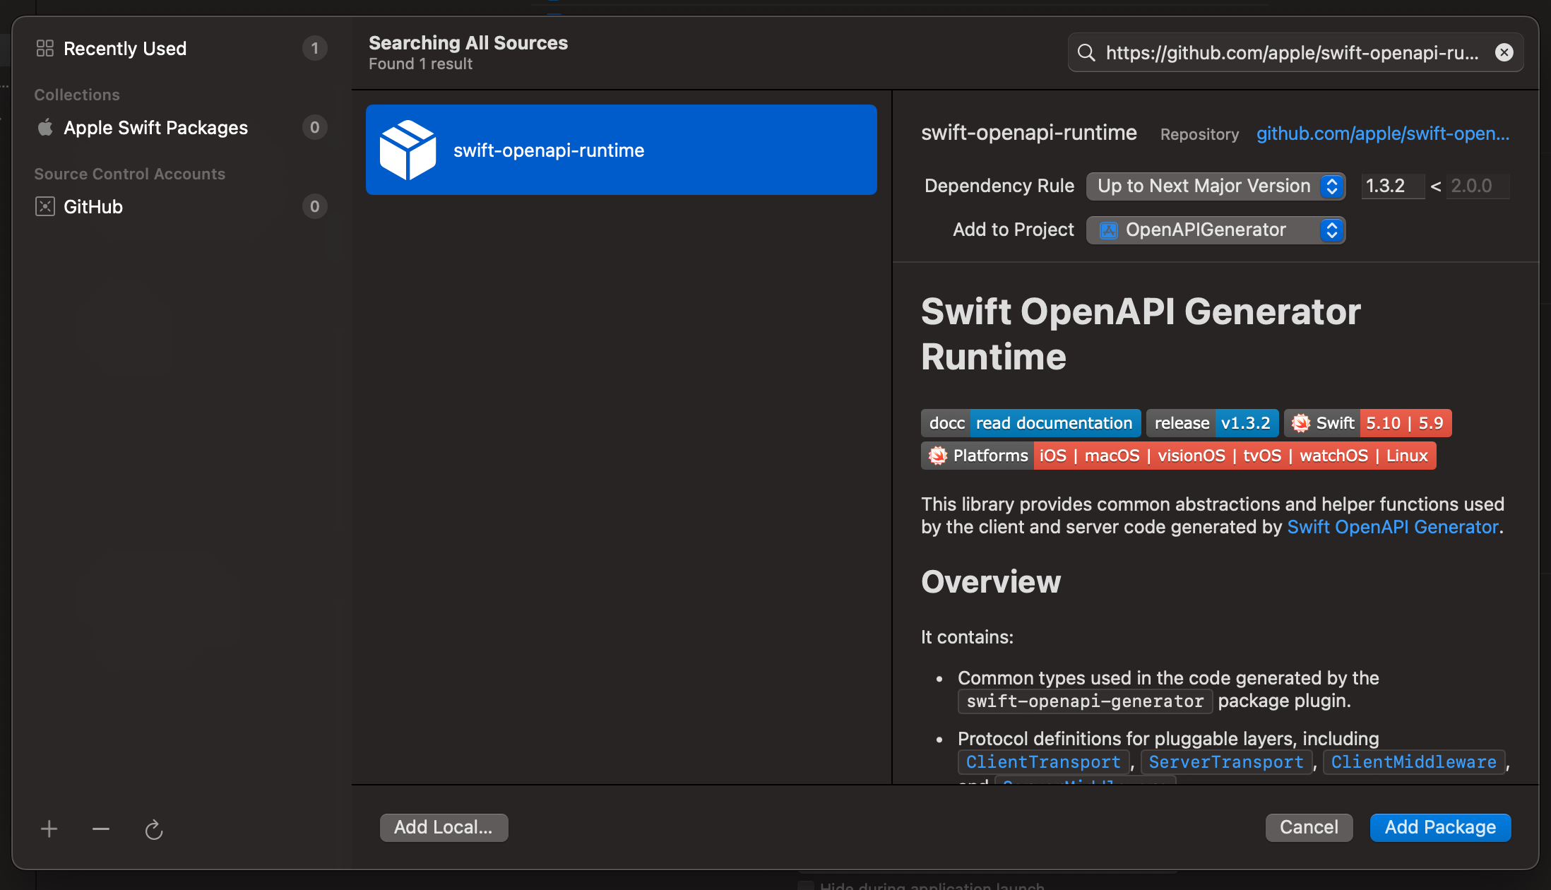Viewport: 1551px width, 890px height.
Task: Open the github.com/apple/swift-open... repository link
Action: (x=1383, y=133)
